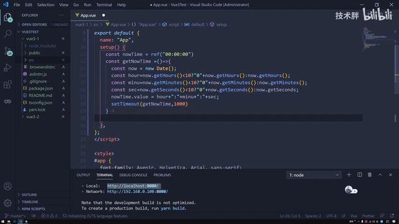Screen dimensions: 399x224
Task: Open the localhost:8080 link in the terminal
Action: (x=133, y=186)
